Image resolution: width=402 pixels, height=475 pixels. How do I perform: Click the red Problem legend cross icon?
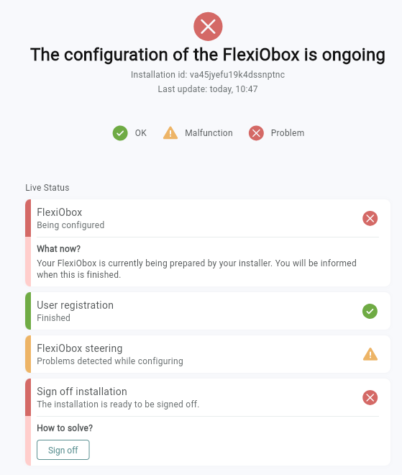point(256,133)
